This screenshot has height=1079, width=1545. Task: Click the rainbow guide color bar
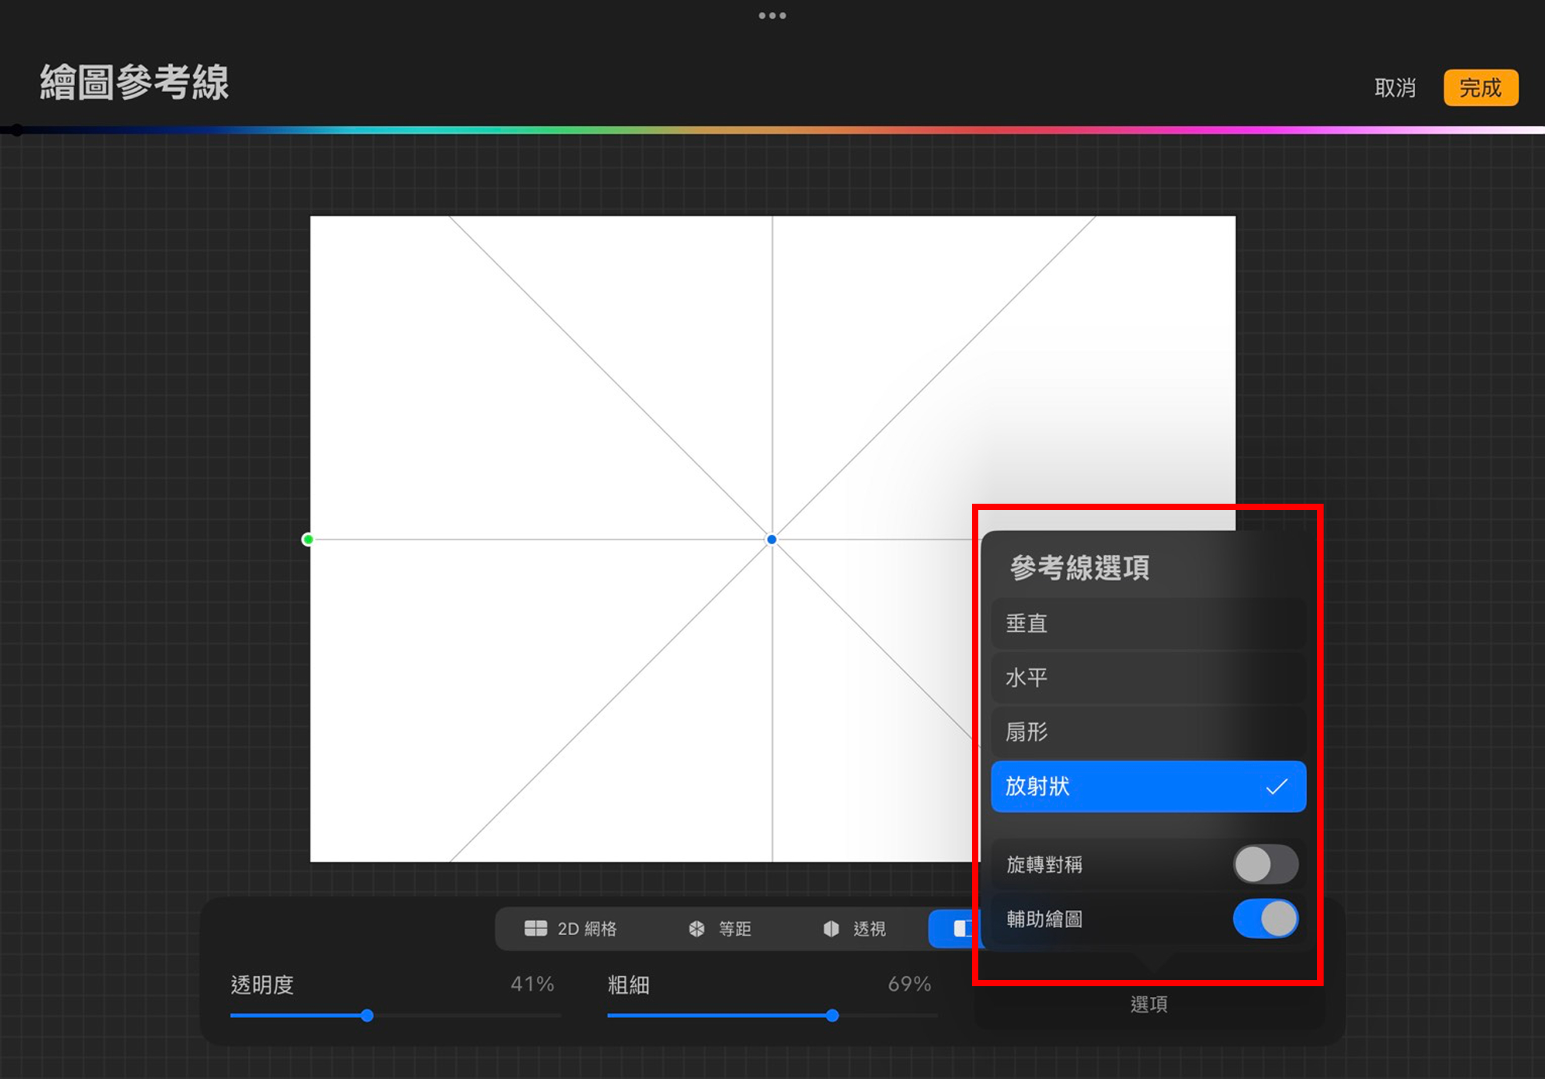772,130
